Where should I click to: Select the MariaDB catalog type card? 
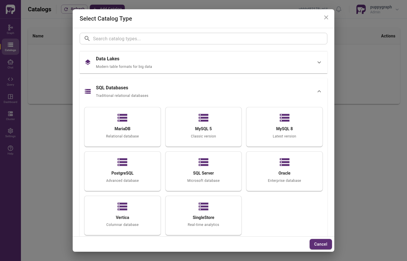[122, 127]
